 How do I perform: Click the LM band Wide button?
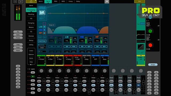coord(74,46)
